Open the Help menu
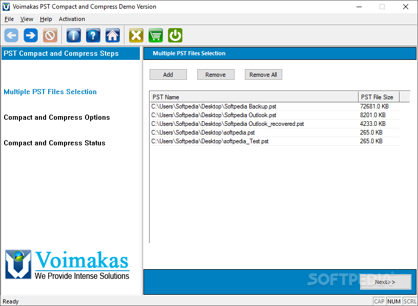Viewport: 418px width, 306px height. pyautogui.click(x=46, y=19)
